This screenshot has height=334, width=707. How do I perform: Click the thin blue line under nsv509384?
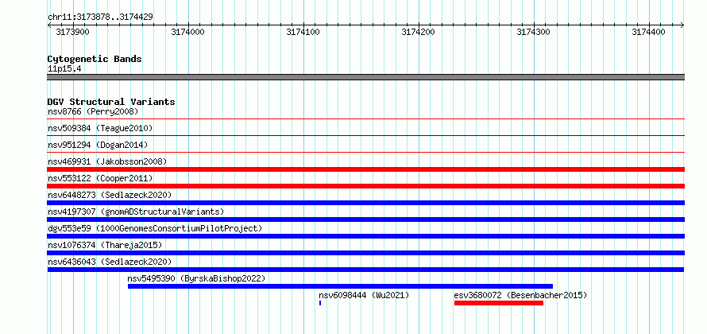pyautogui.click(x=365, y=136)
